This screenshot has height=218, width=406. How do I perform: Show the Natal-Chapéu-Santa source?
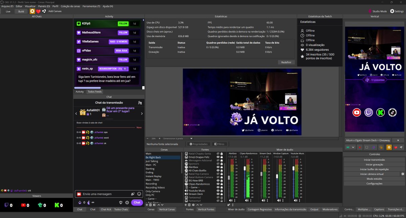(x=218, y=153)
